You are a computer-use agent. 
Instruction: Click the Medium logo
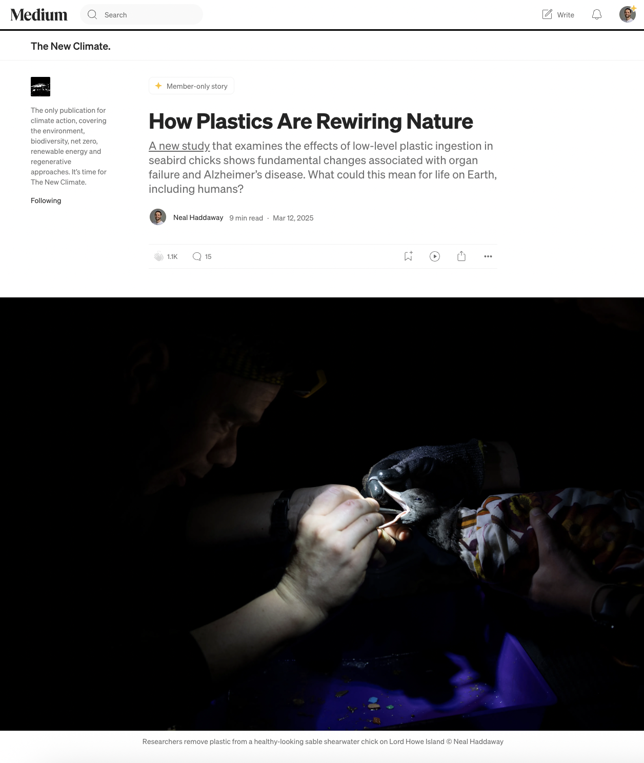[x=39, y=15]
